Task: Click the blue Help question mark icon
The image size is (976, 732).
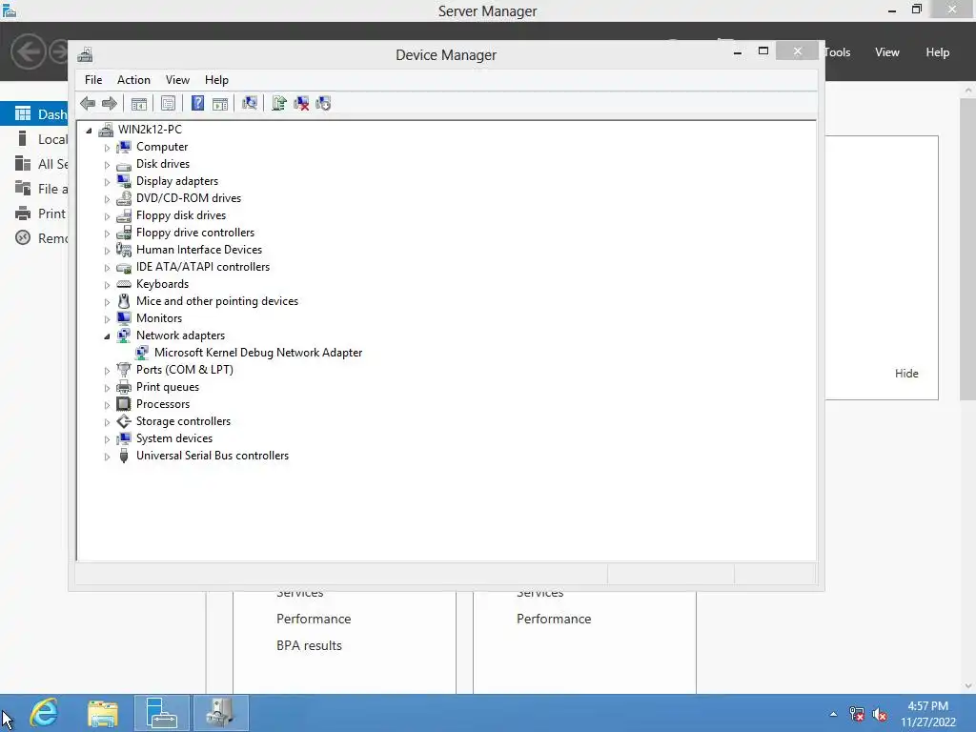Action: (x=197, y=103)
